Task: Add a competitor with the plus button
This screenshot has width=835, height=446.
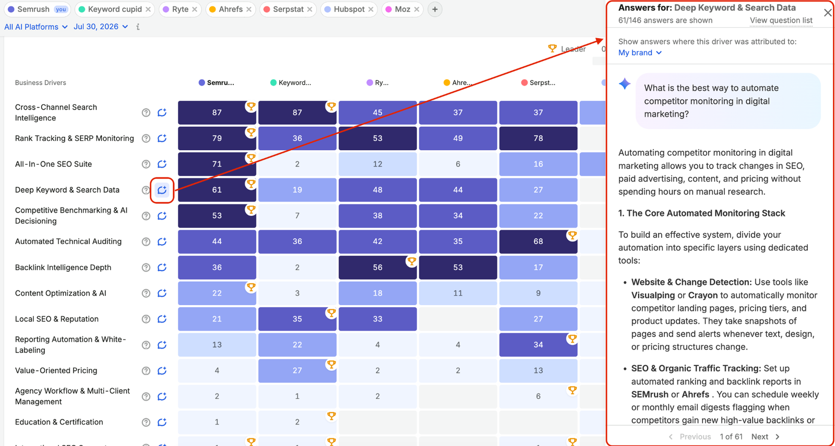Action: tap(435, 9)
